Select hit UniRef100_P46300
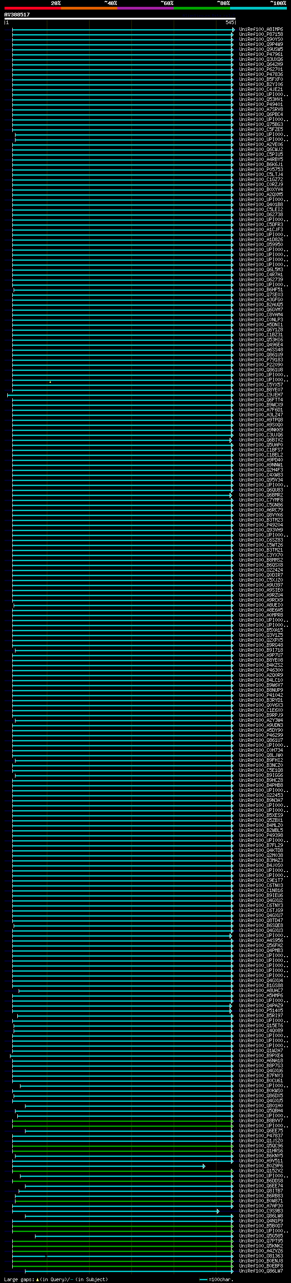This screenshot has height=1283, width=291. point(261,670)
